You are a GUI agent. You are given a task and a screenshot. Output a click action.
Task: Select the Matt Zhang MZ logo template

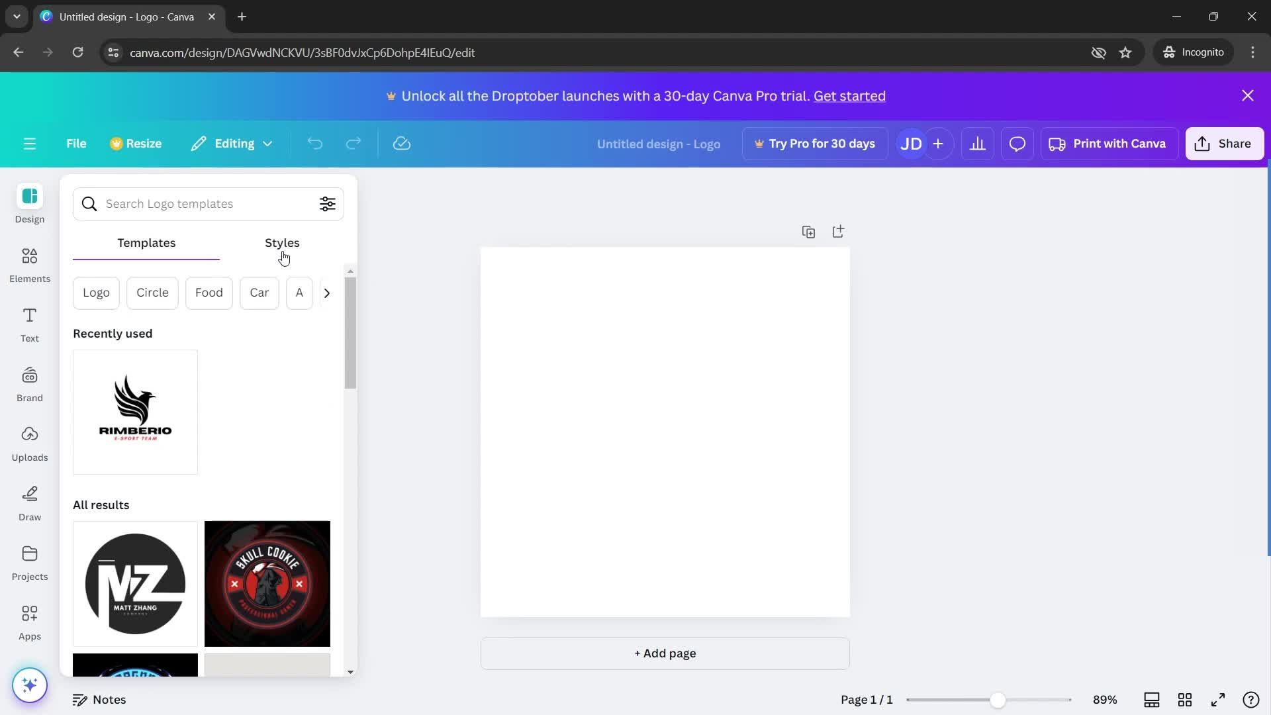pos(135,583)
